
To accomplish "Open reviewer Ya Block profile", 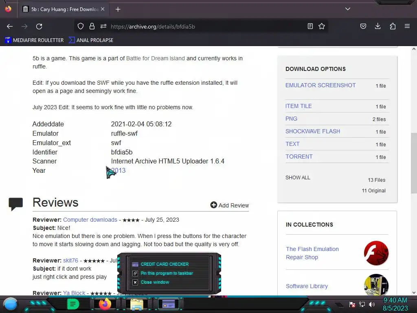I will pyautogui.click(x=74, y=293).
